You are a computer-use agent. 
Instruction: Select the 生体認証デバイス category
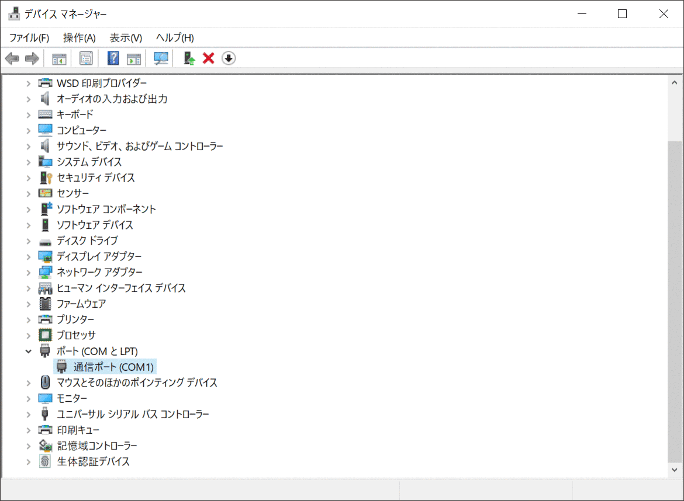click(x=93, y=461)
